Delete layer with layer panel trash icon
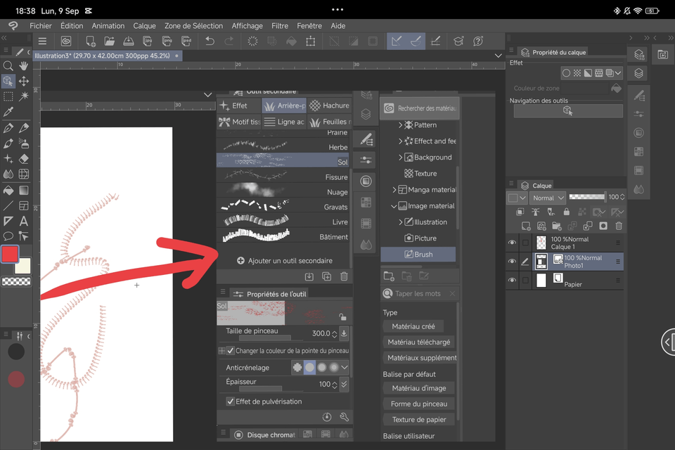The height and width of the screenshot is (450, 675). [x=619, y=226]
